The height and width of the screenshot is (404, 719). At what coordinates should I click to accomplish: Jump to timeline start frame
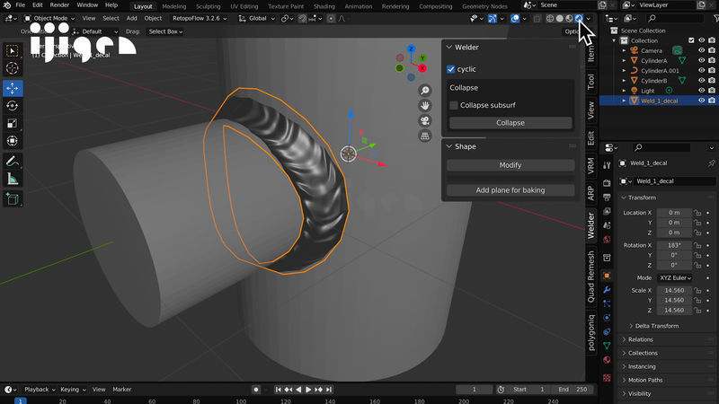(x=278, y=390)
